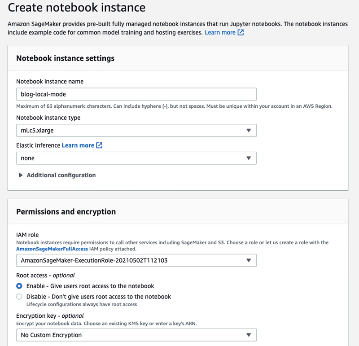Open the AmazonSageMakerFullAccess policy link

point(52,249)
